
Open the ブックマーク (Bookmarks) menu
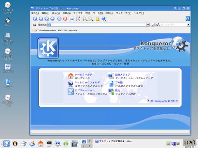[82, 13]
